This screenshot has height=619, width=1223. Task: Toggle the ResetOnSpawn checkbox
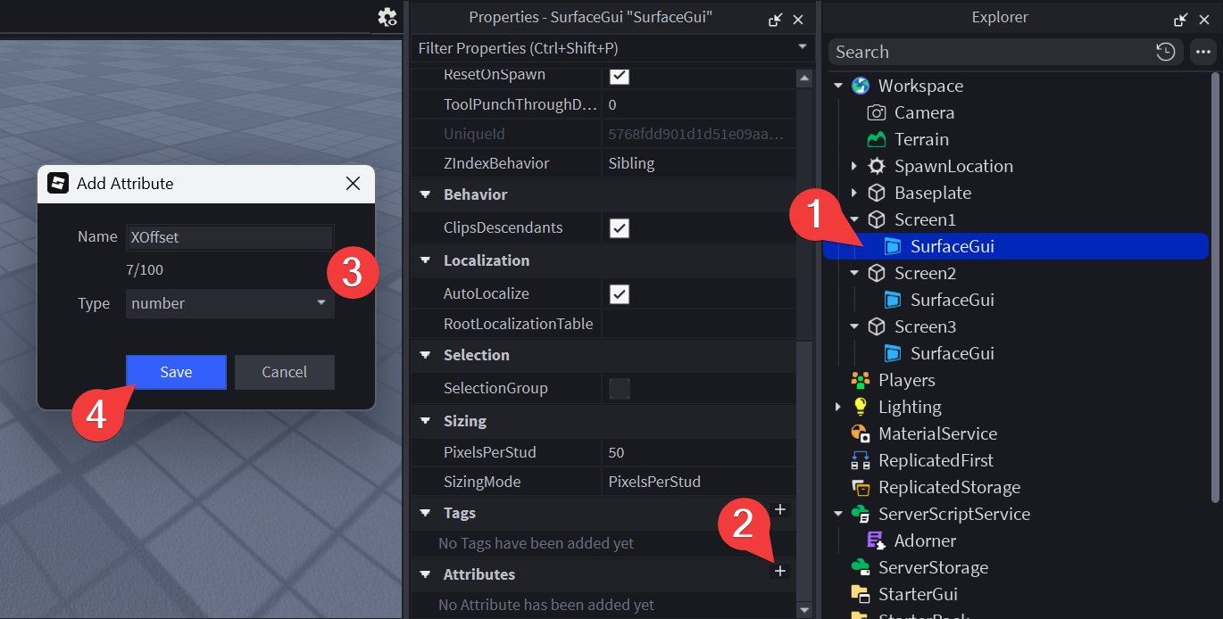(620, 76)
